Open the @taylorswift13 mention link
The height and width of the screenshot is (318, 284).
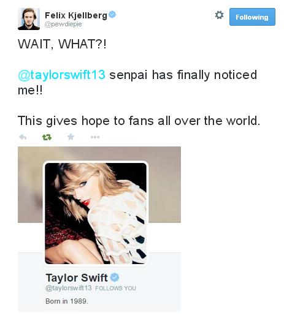click(61, 75)
